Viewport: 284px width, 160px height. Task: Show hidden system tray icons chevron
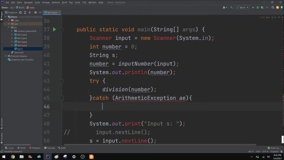[x=252, y=157]
